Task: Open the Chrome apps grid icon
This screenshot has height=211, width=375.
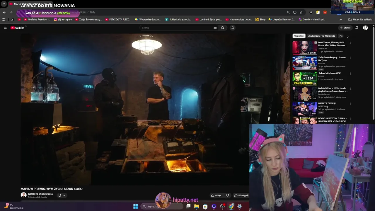Action: tap(4, 20)
